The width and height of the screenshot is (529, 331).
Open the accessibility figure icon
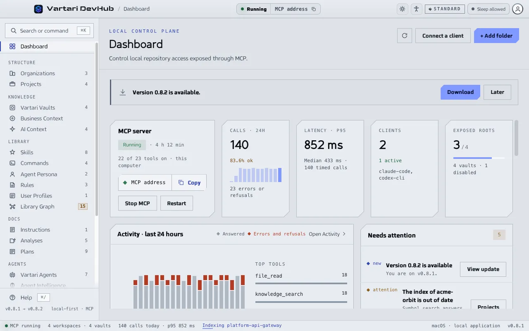416,9
